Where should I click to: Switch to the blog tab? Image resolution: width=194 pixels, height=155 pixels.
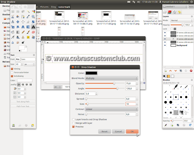point(53,7)
